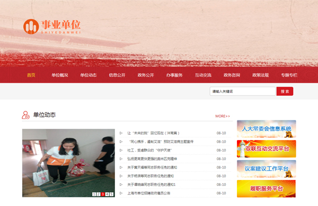This screenshot has width=318, height=206.
Task: Open the 双联互动交流平台 banner
Action: tap(266, 148)
